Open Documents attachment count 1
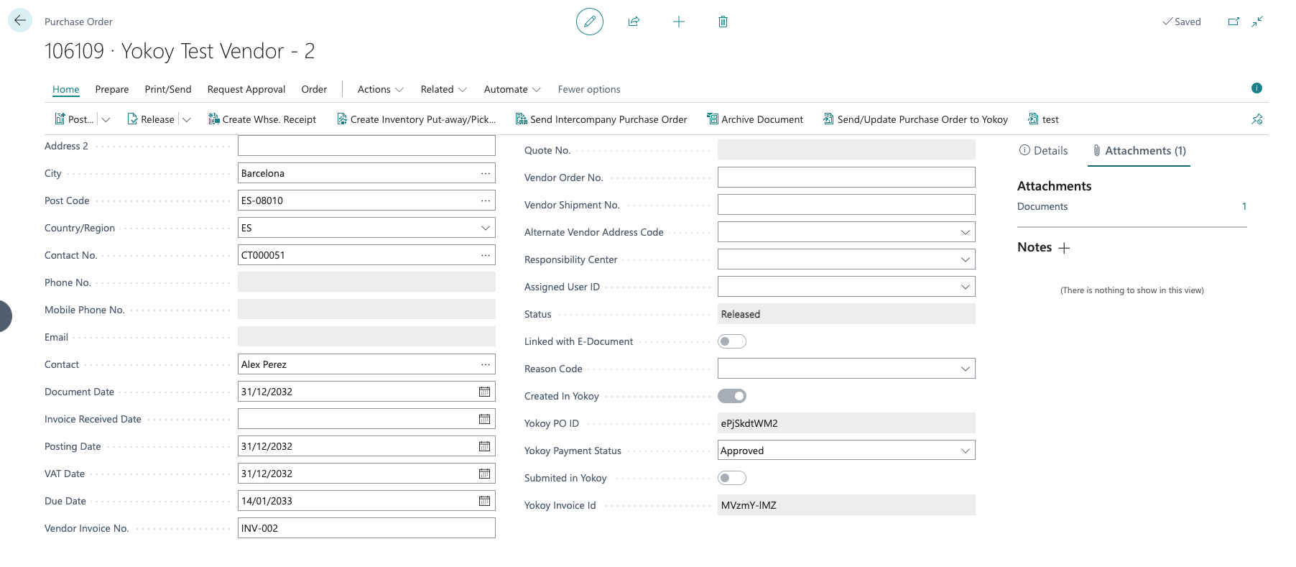The height and width of the screenshot is (567, 1296). pyautogui.click(x=1244, y=206)
